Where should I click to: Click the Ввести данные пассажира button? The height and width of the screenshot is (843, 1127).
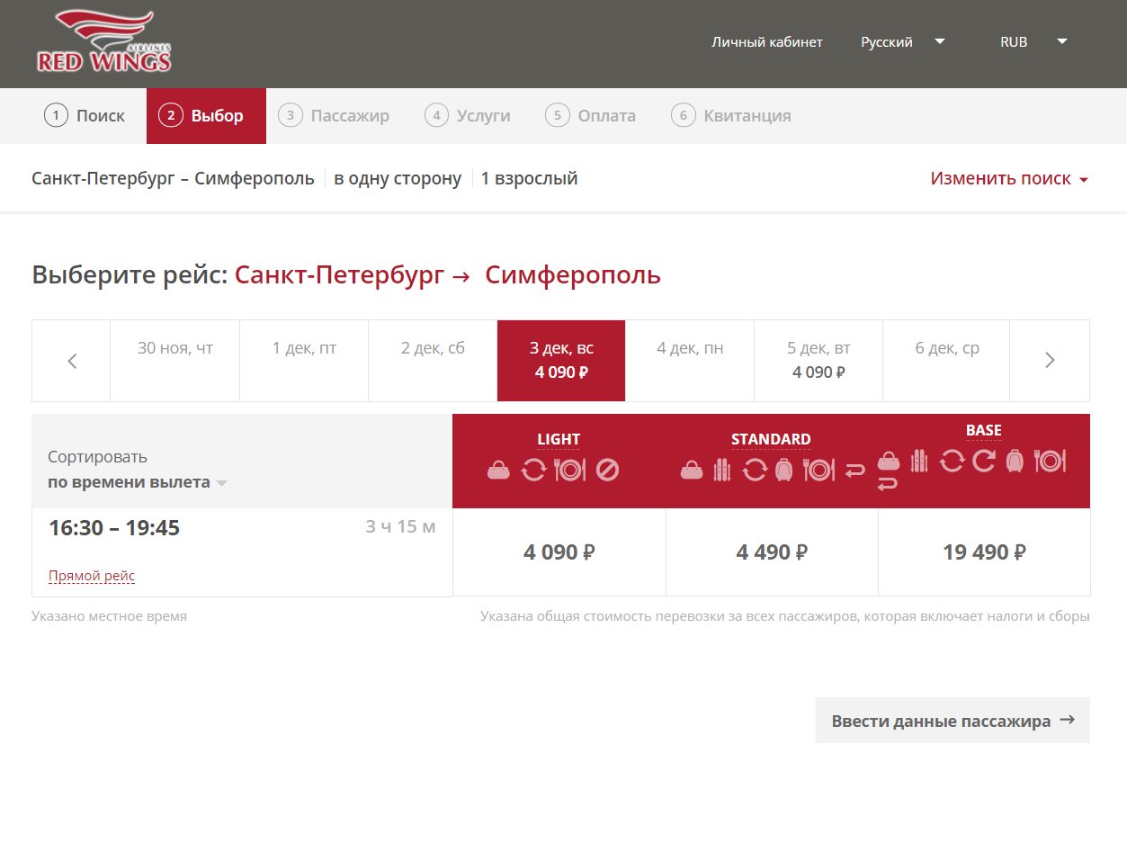click(953, 720)
